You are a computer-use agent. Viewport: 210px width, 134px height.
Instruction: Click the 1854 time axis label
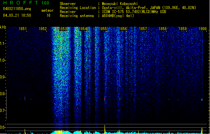[83, 29]
